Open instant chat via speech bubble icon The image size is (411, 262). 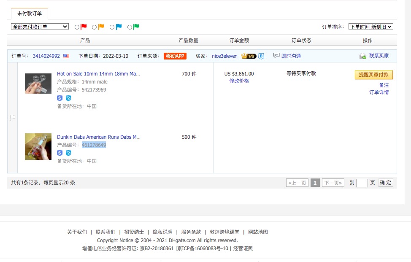click(276, 56)
